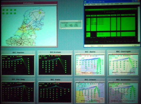This screenshot has width=141, height=104.
Task: Click the top-left green status square in Netherlands map
Action: [x=4, y=10]
